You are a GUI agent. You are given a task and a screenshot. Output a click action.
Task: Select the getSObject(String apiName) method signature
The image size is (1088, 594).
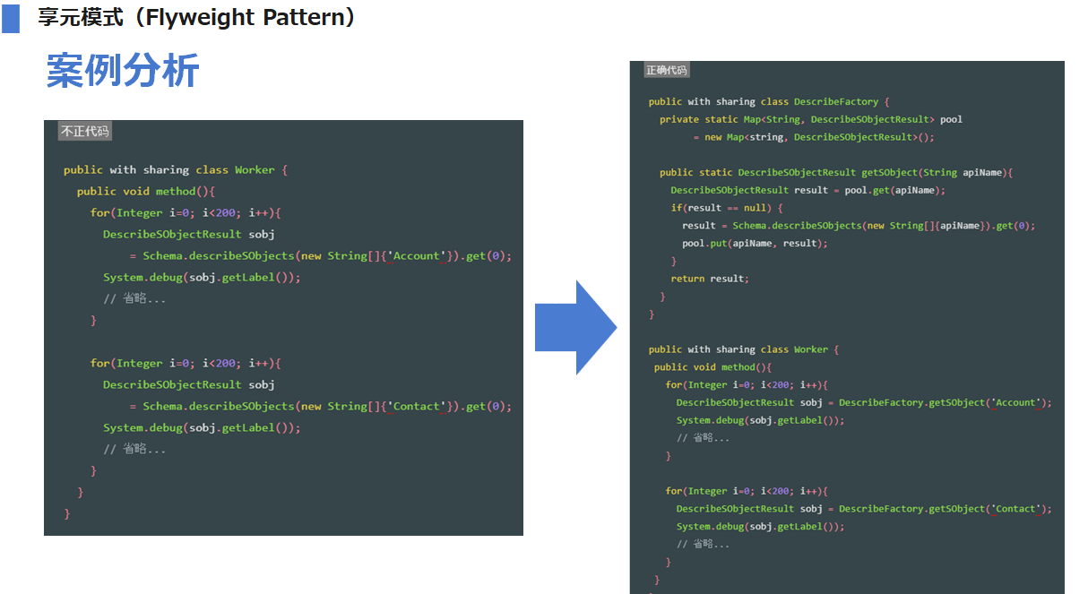836,172
